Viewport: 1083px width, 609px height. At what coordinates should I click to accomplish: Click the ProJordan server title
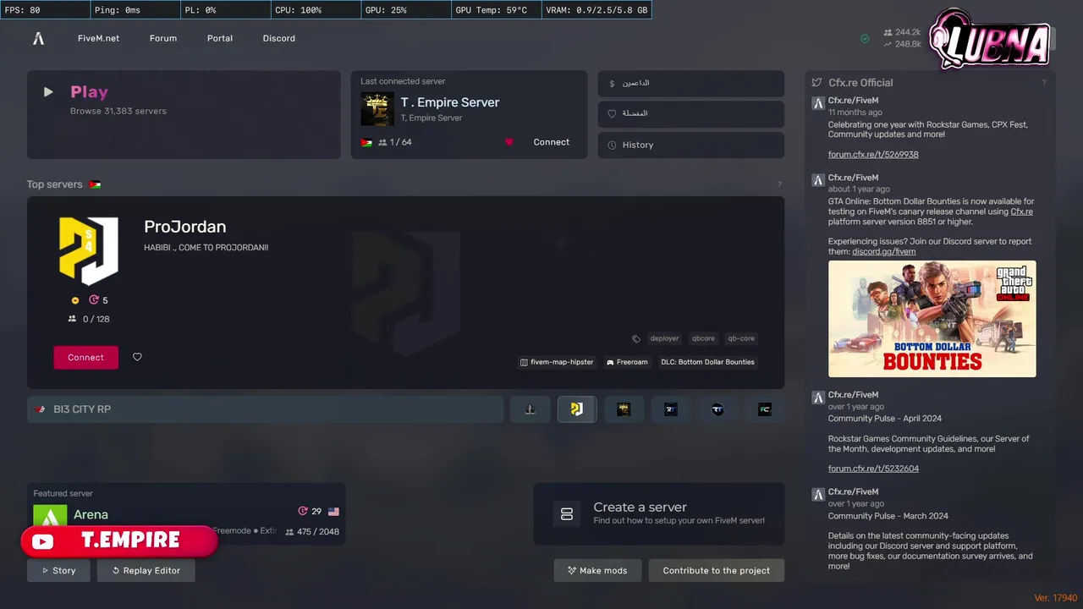184,227
